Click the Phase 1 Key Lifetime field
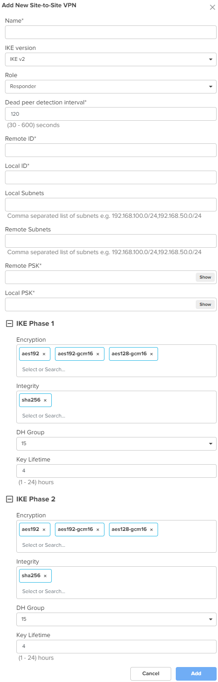218x682 pixels. click(116, 471)
